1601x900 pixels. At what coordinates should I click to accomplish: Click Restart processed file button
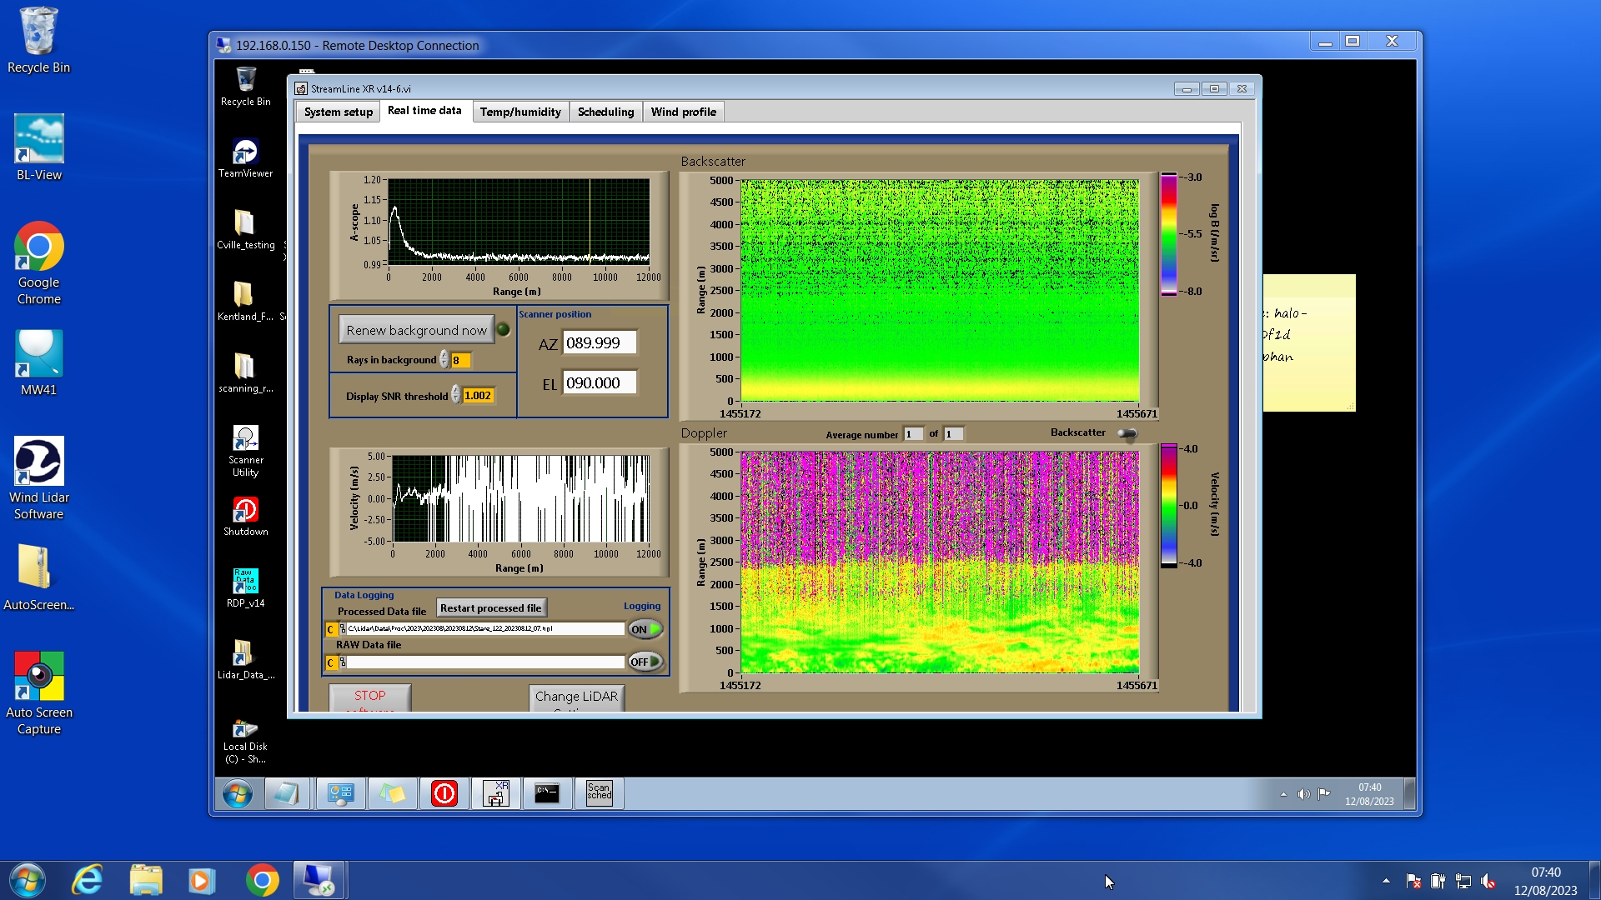click(490, 608)
